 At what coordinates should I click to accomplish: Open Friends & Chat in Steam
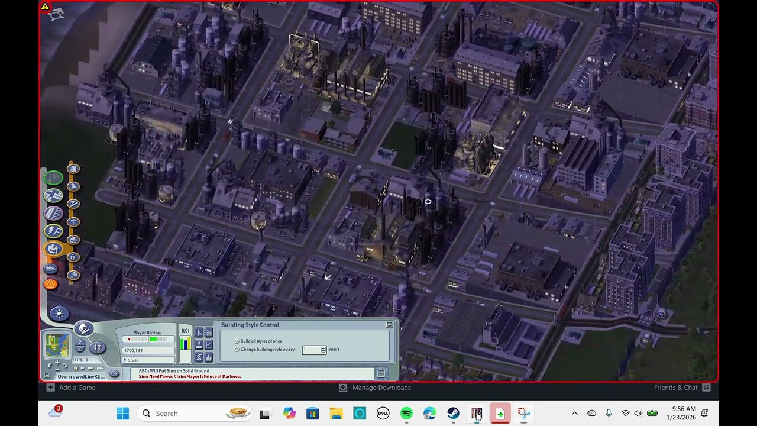coord(682,388)
